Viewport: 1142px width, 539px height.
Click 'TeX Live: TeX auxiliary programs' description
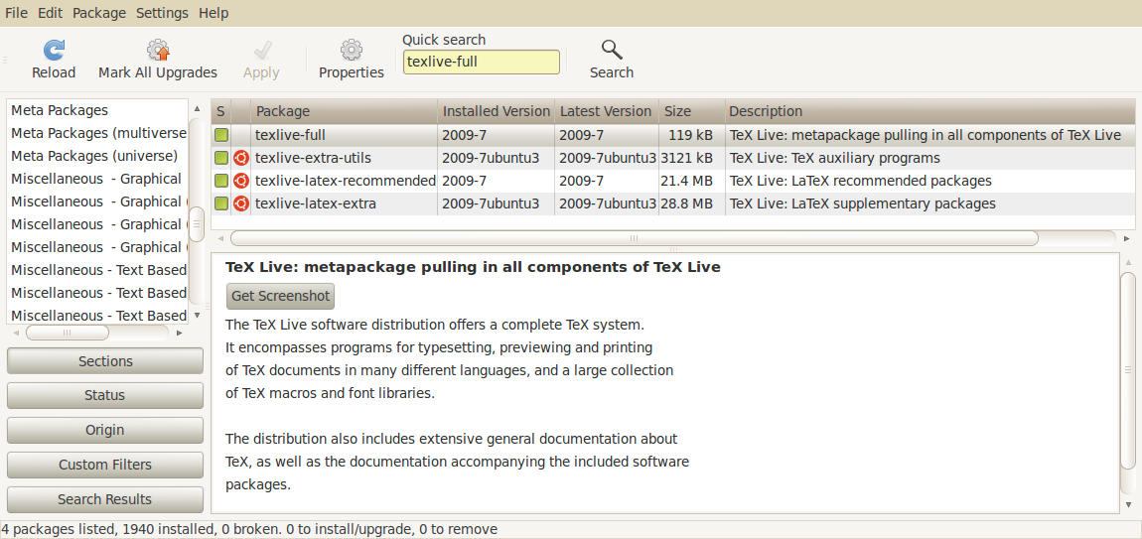834,158
